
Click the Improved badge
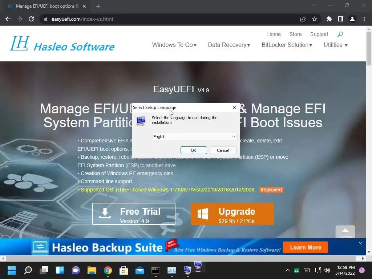[x=271, y=190]
